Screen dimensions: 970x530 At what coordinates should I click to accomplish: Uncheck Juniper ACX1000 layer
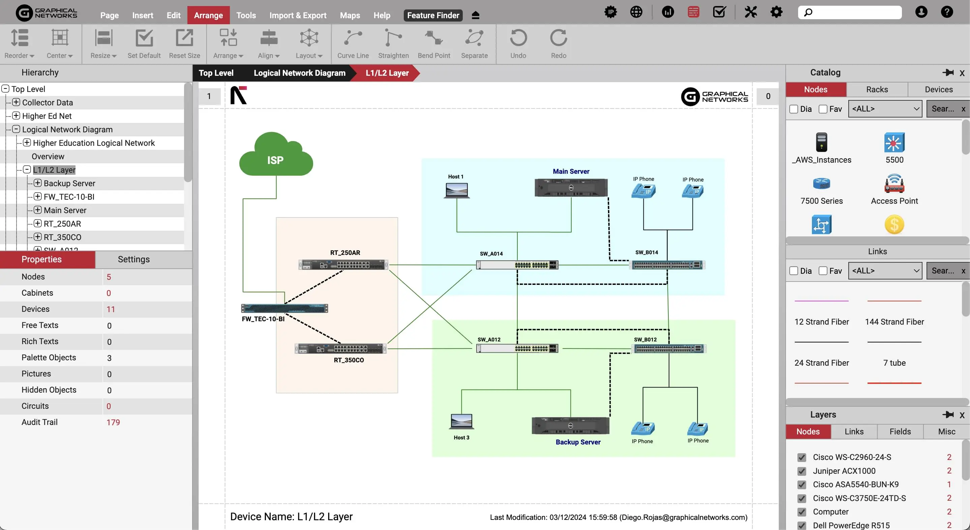pos(802,471)
